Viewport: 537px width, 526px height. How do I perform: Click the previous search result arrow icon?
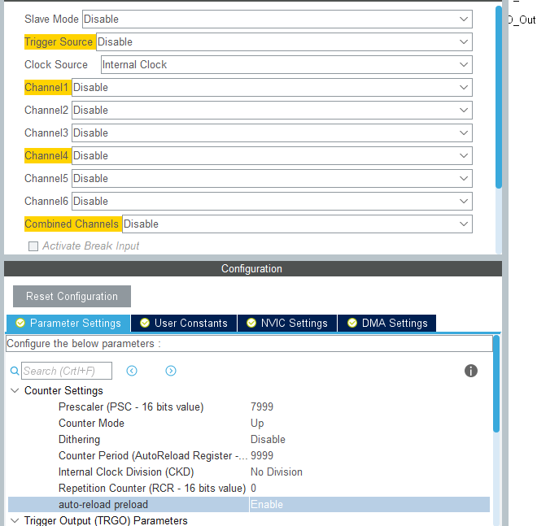point(132,371)
